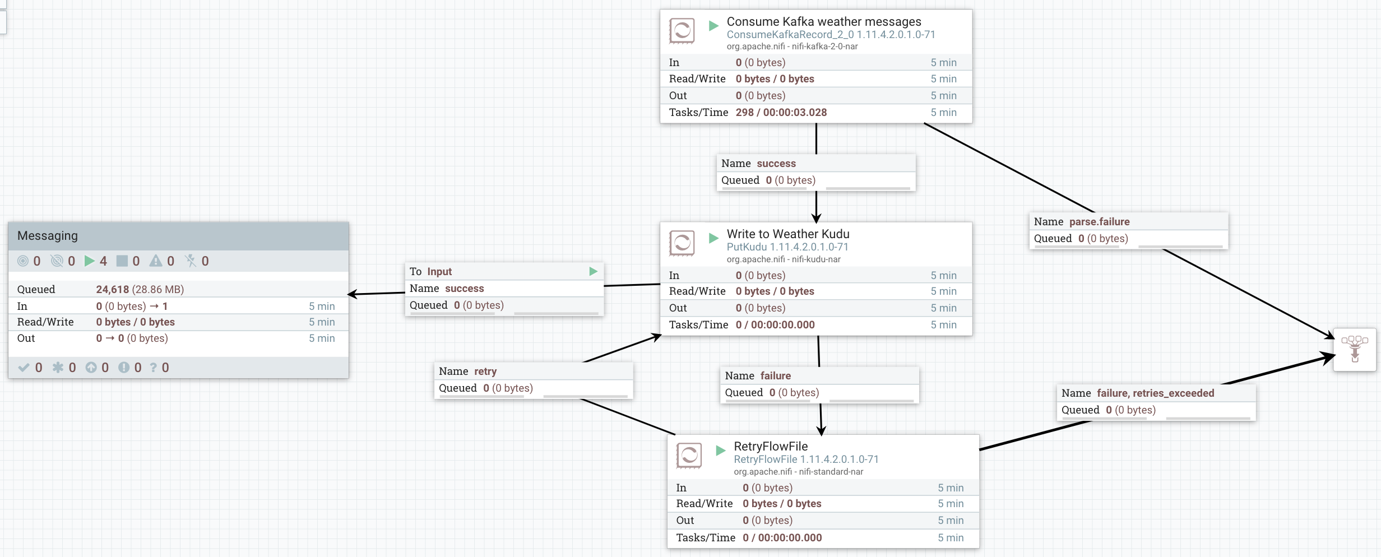Select the funnel element on the right edge
The height and width of the screenshot is (557, 1381).
point(1354,350)
